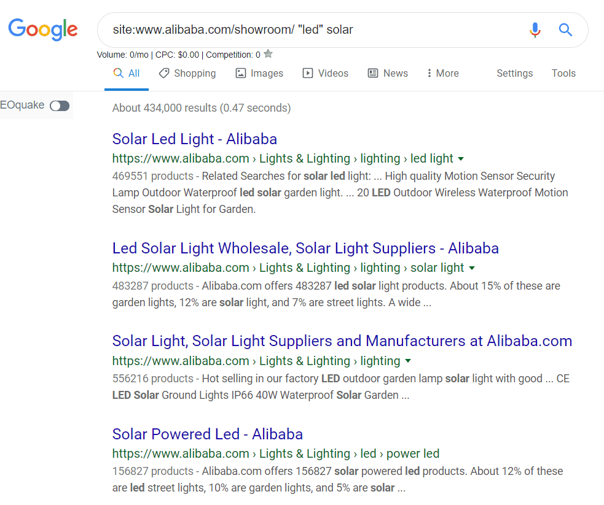Open the More options menu
Image resolution: width=604 pixels, height=505 pixels.
tap(442, 74)
